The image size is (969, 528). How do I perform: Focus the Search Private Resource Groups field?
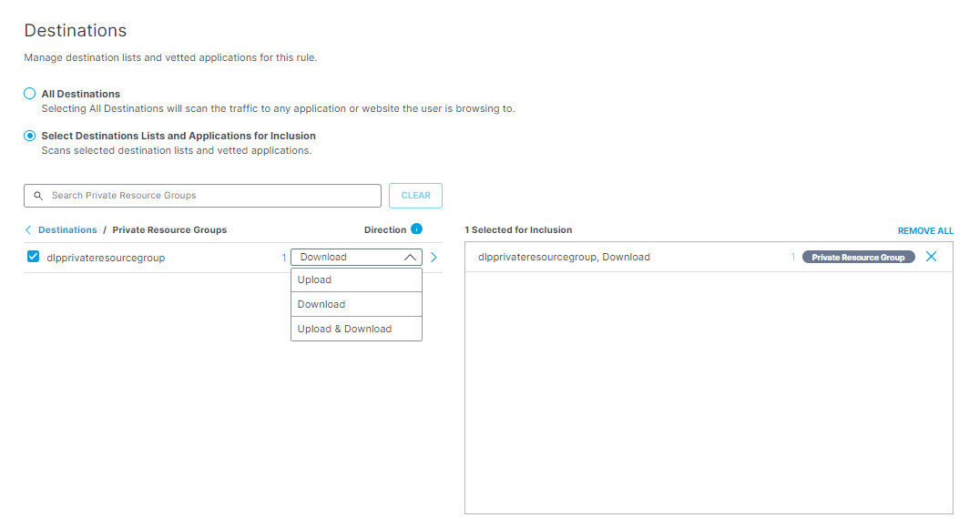pyautogui.click(x=203, y=196)
